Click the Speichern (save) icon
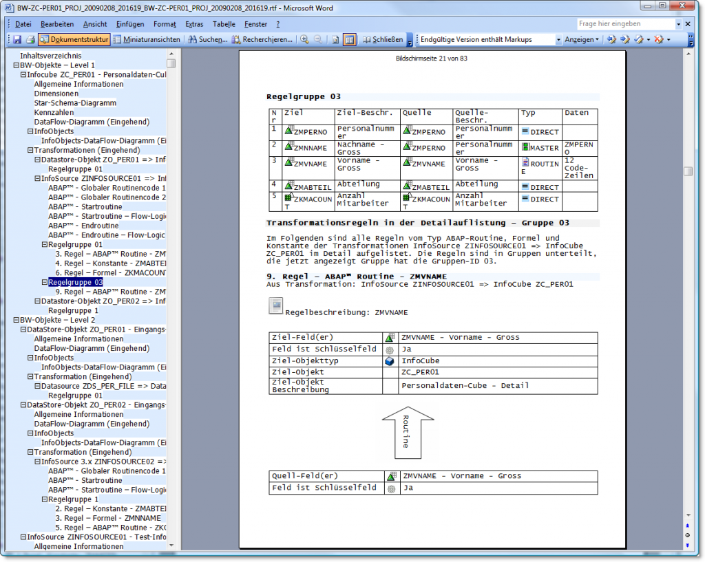This screenshot has width=705, height=562. tap(17, 39)
